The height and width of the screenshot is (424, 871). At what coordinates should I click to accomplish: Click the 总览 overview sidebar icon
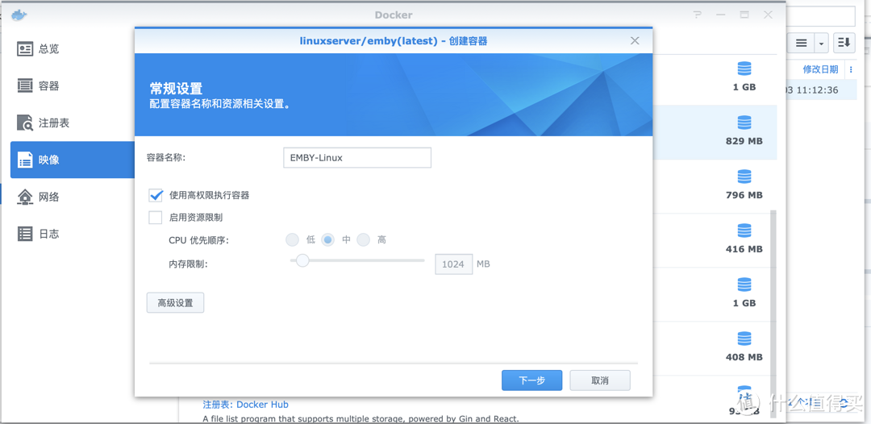pos(25,49)
